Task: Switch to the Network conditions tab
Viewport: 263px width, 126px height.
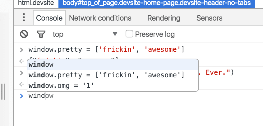Action: (x=100, y=18)
